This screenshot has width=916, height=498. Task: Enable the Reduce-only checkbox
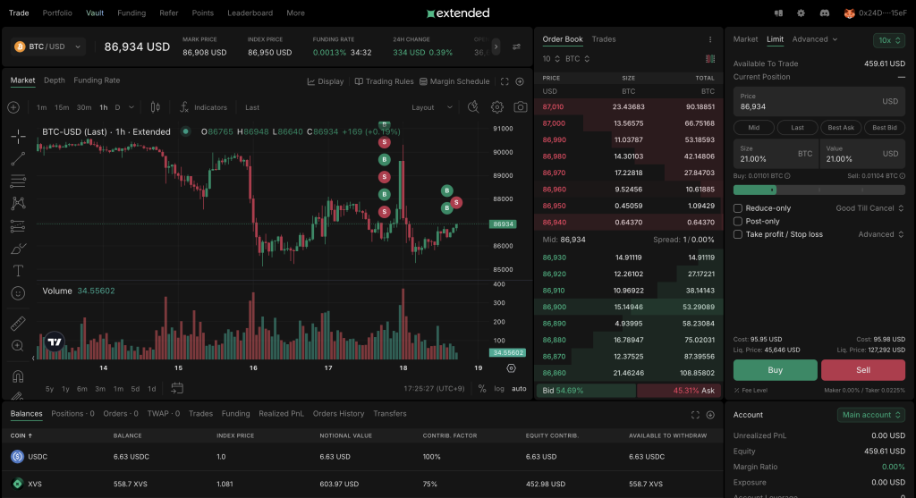pos(738,208)
